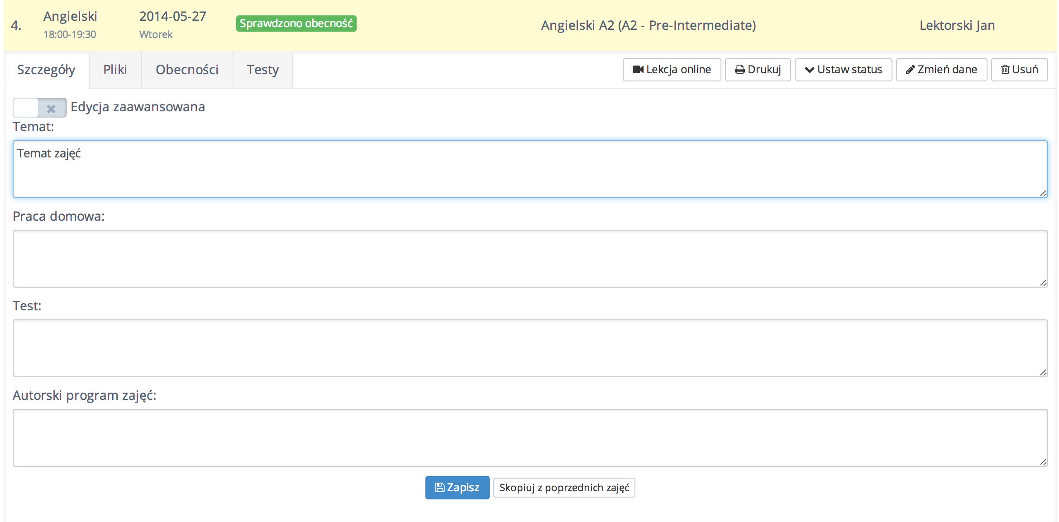The height and width of the screenshot is (522, 1059).
Task: Select the Testy tab
Action: click(x=262, y=70)
